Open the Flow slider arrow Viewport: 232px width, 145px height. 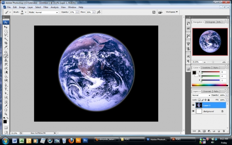coord(94,12)
